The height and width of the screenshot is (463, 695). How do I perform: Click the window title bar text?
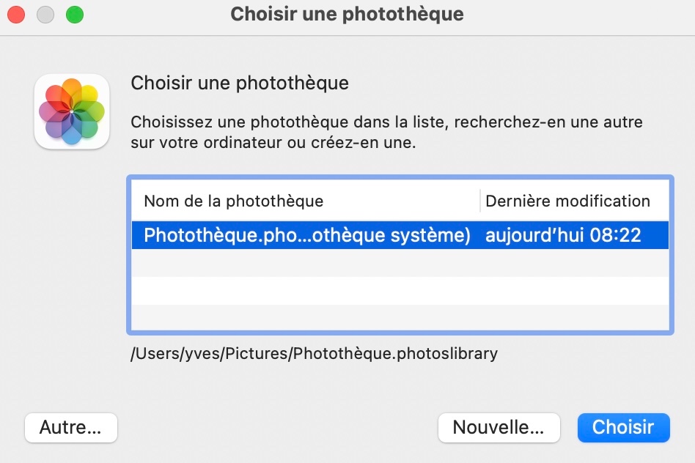[x=347, y=14]
